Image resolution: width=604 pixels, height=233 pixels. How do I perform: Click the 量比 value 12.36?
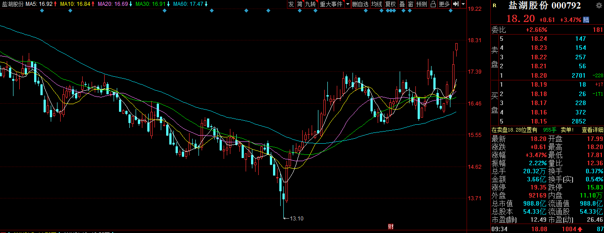tap(595, 163)
